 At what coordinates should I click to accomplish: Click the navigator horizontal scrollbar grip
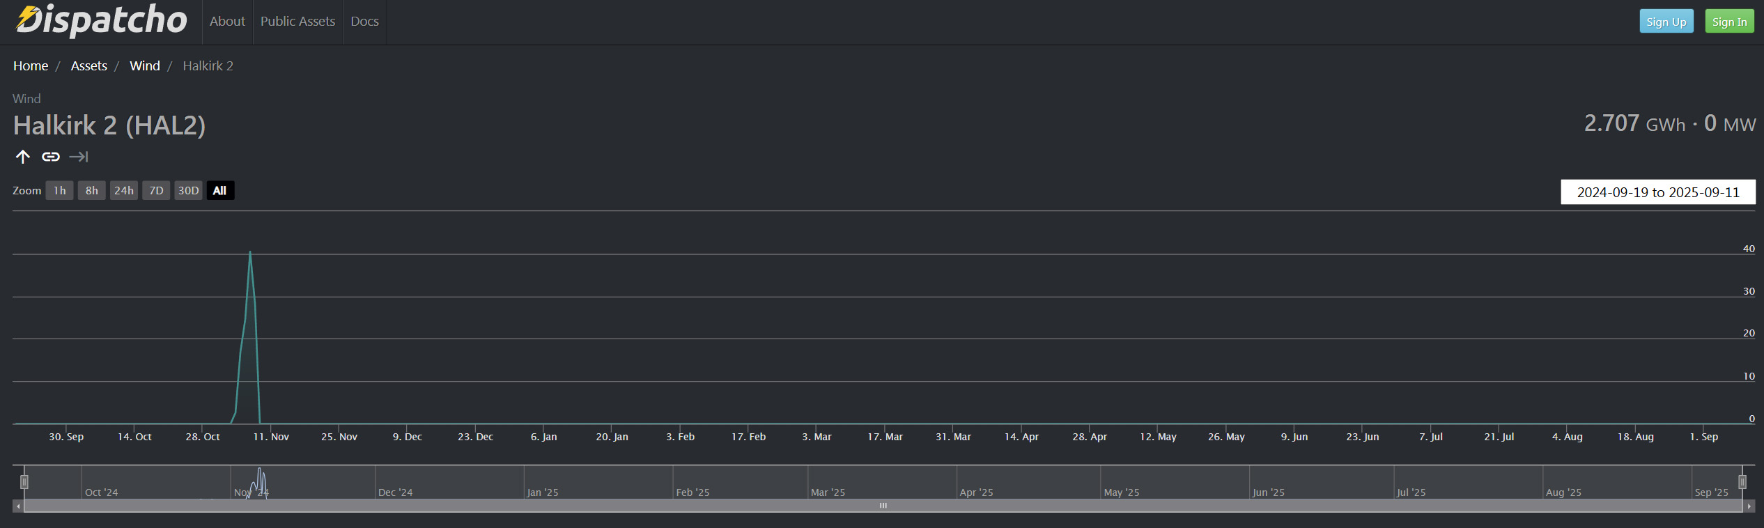[x=883, y=506]
